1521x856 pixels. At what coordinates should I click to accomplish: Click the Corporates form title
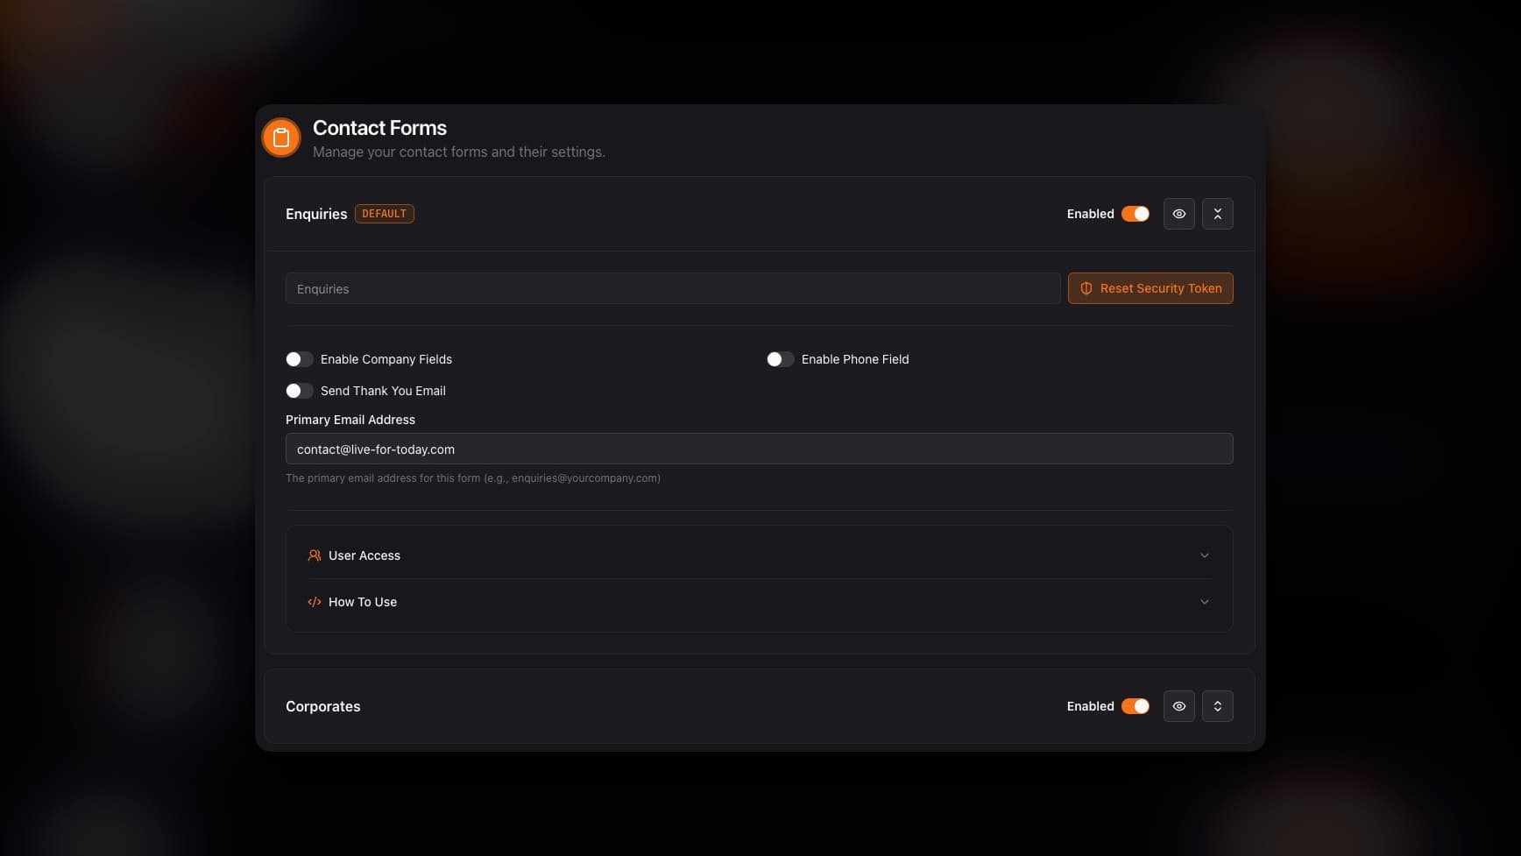point(322,706)
